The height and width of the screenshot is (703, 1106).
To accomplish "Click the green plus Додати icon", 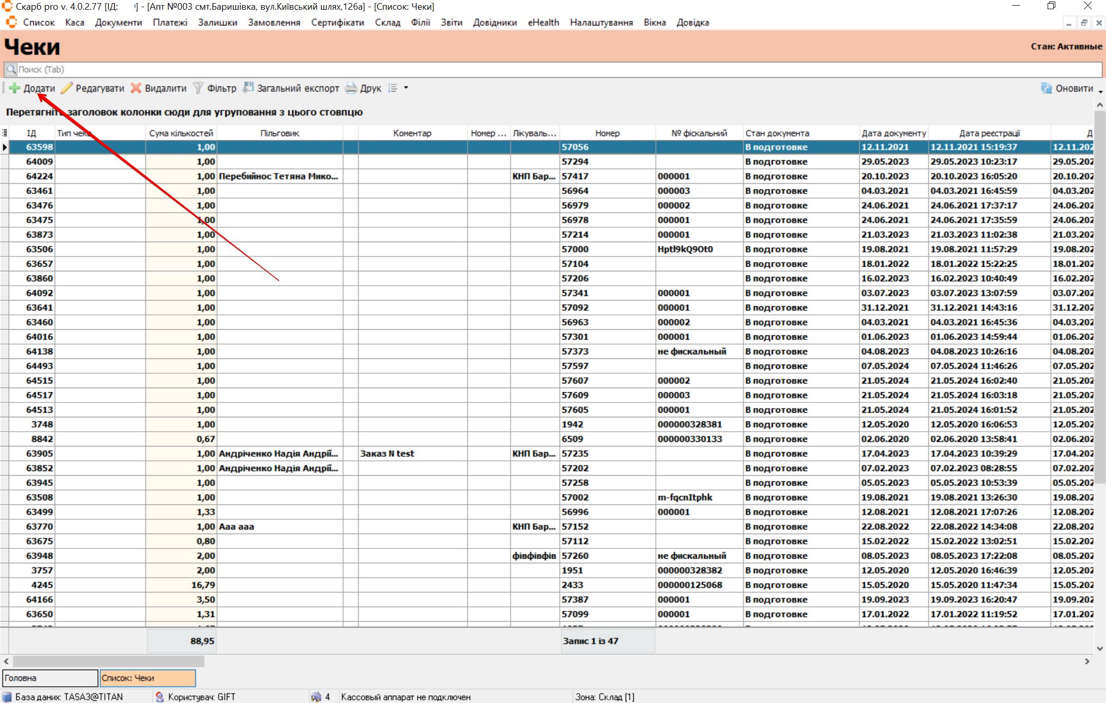I will coord(15,88).
